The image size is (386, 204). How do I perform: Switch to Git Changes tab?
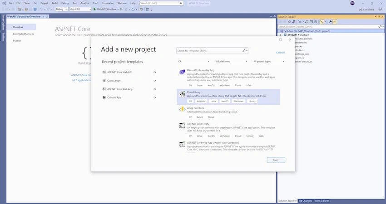pos(305,201)
